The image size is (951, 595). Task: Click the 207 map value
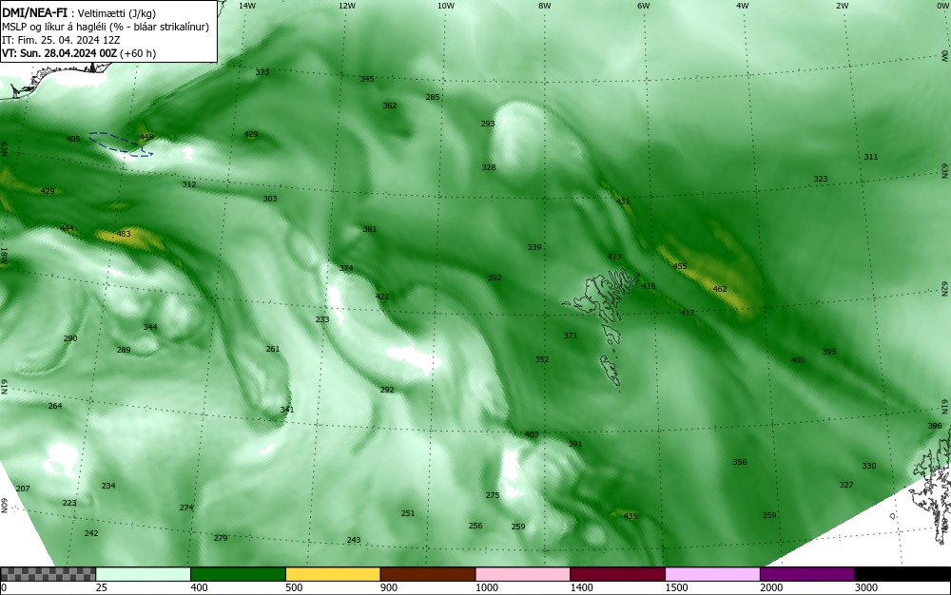click(x=23, y=489)
